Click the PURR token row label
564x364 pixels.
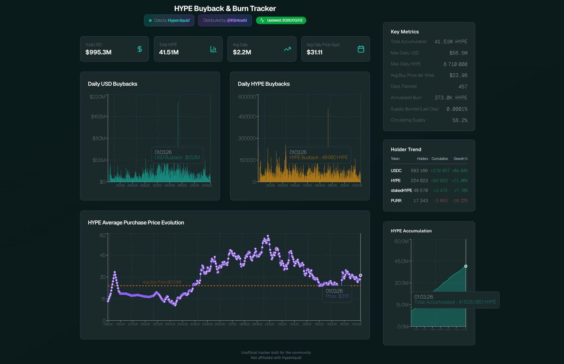coord(396,201)
